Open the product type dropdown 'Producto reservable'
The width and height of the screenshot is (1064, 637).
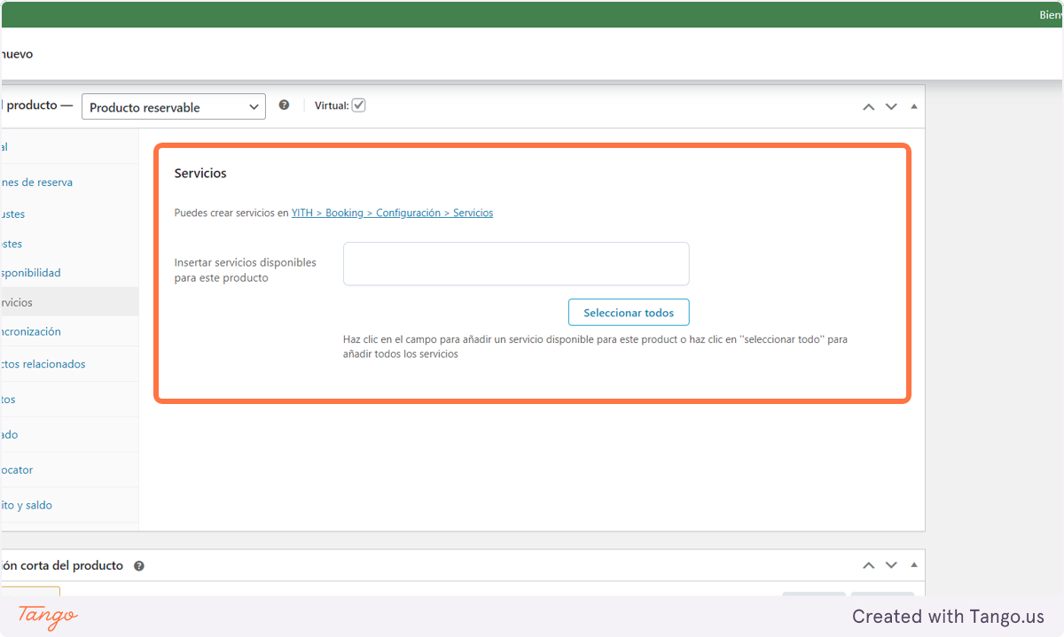pos(174,106)
